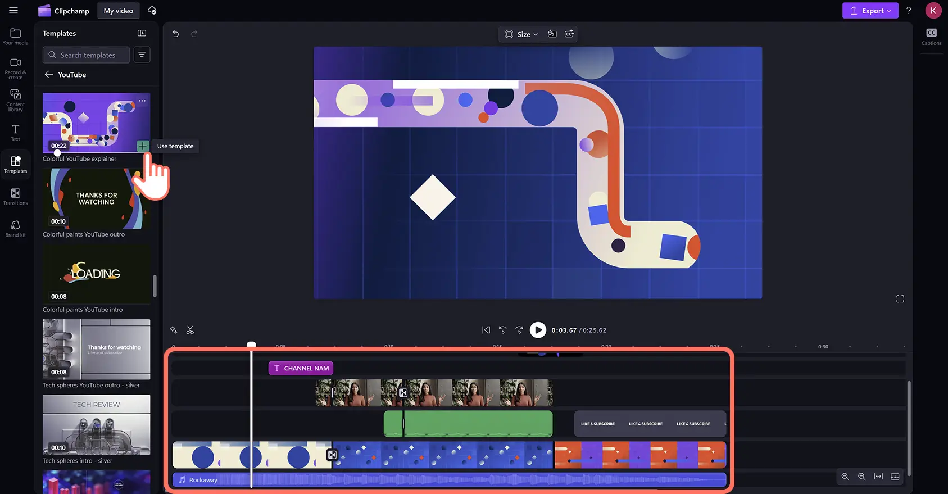Go back from YouTube category
Image resolution: width=948 pixels, height=494 pixels.
coord(49,74)
